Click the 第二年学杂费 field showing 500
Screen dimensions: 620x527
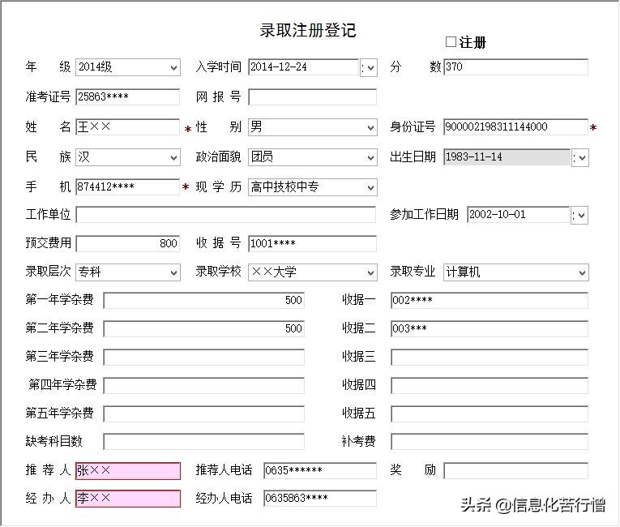click(x=203, y=329)
